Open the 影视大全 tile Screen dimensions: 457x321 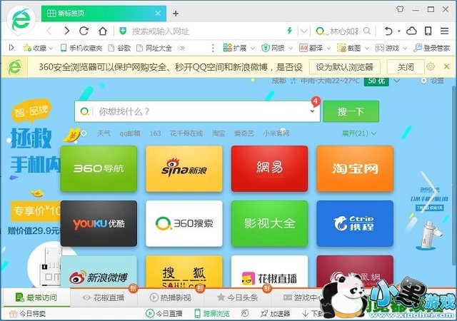(270, 223)
